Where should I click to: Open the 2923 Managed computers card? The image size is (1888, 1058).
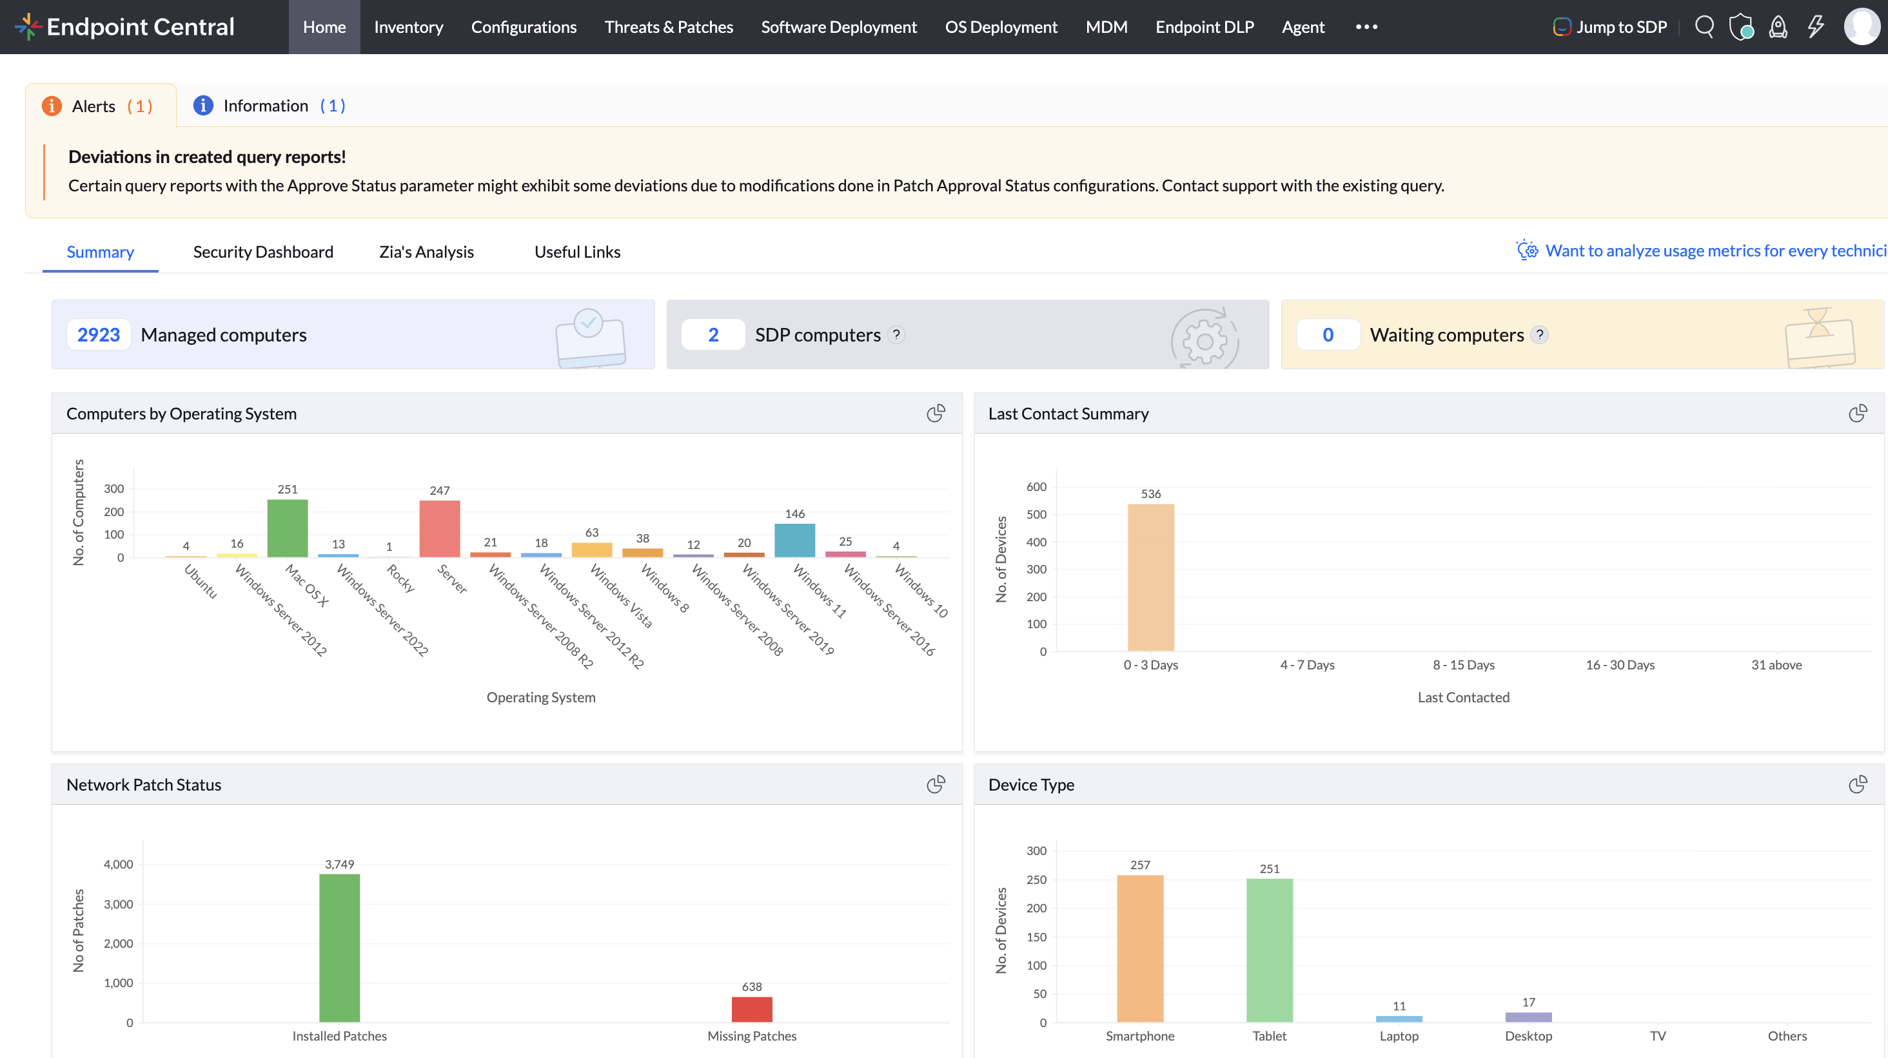coord(353,334)
